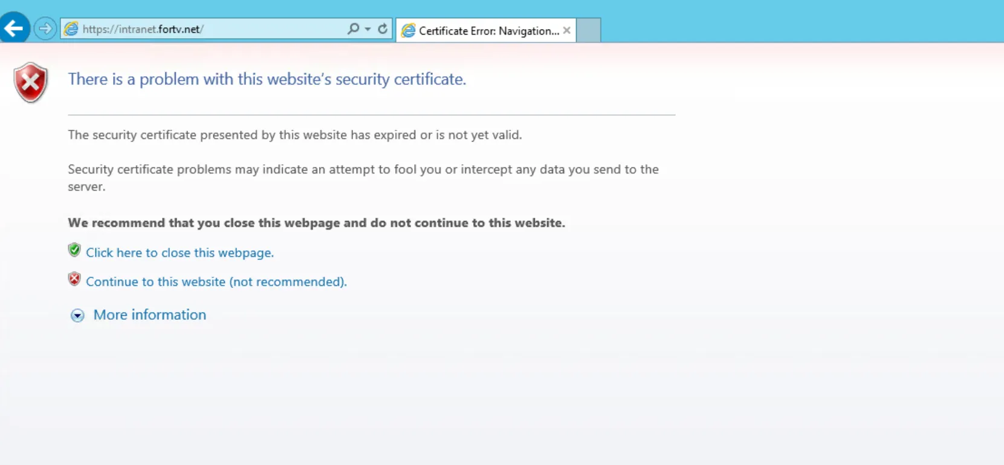Click the green shield icon beside close link
This screenshot has width=1004, height=465.
(74, 250)
